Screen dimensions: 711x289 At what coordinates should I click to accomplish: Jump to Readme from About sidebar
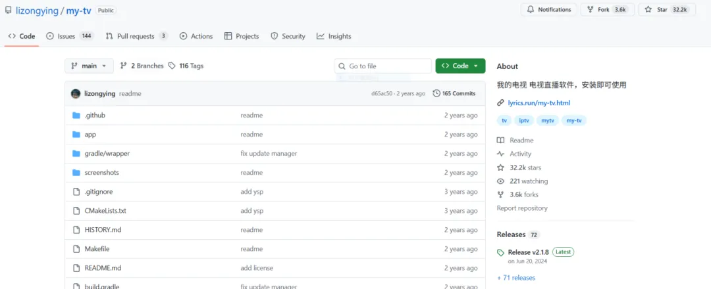[x=515, y=140]
